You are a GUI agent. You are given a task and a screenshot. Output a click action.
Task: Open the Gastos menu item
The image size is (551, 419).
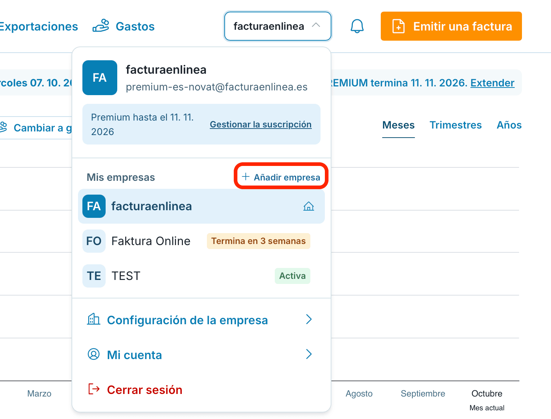pos(124,26)
